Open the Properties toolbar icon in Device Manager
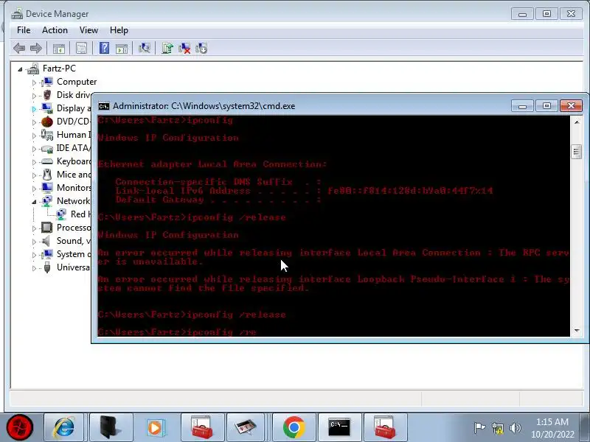The height and width of the screenshot is (442, 590). click(x=81, y=48)
